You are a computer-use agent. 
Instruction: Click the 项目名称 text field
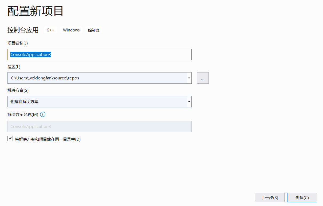point(99,55)
